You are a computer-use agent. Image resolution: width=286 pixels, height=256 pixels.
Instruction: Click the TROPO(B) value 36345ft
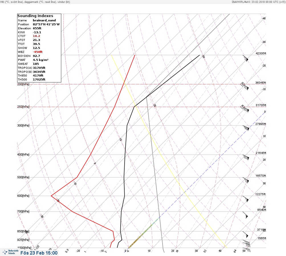point(39,72)
